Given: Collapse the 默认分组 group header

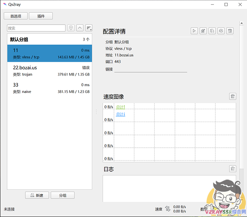Looking at the screenshot, I should point(49,39).
